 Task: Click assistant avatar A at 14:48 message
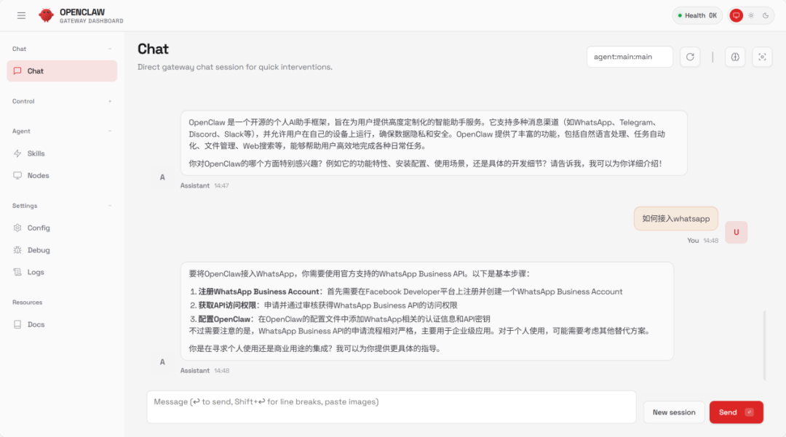coord(162,362)
